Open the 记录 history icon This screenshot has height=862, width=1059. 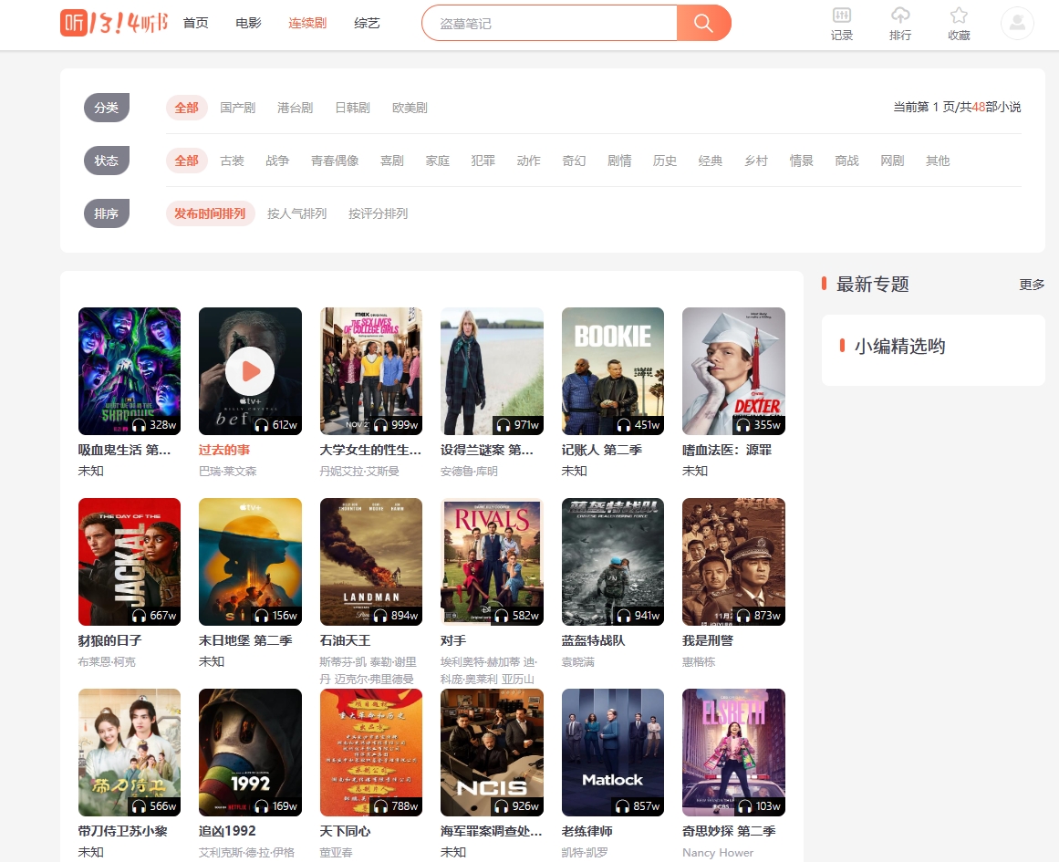842,25
